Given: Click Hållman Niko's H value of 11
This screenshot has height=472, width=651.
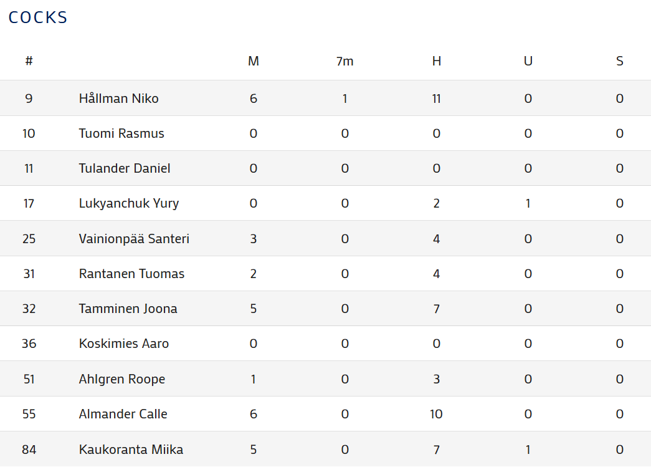Looking at the screenshot, I should [x=436, y=99].
